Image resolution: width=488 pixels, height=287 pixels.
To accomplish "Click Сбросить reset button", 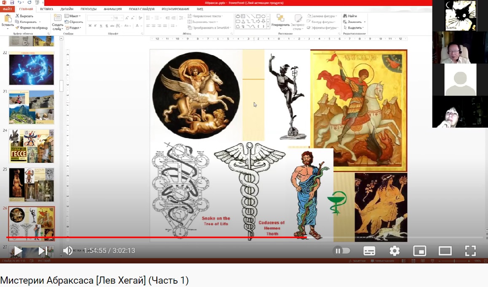I will pyautogui.click(x=74, y=22).
